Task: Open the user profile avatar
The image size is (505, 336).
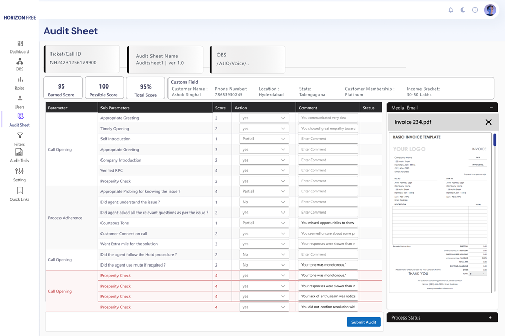Action: [490, 10]
